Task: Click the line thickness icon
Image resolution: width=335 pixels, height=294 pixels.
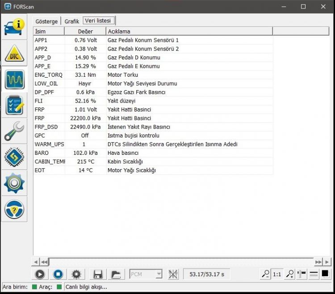Action: (314, 274)
